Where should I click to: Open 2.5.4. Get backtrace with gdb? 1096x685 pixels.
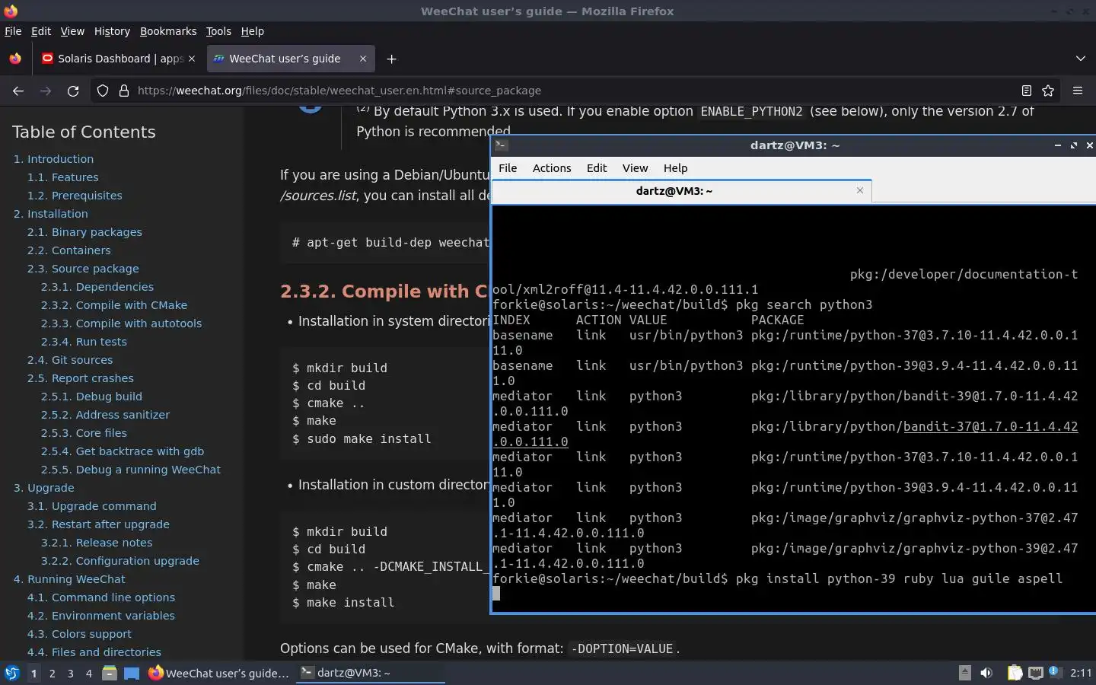click(123, 451)
